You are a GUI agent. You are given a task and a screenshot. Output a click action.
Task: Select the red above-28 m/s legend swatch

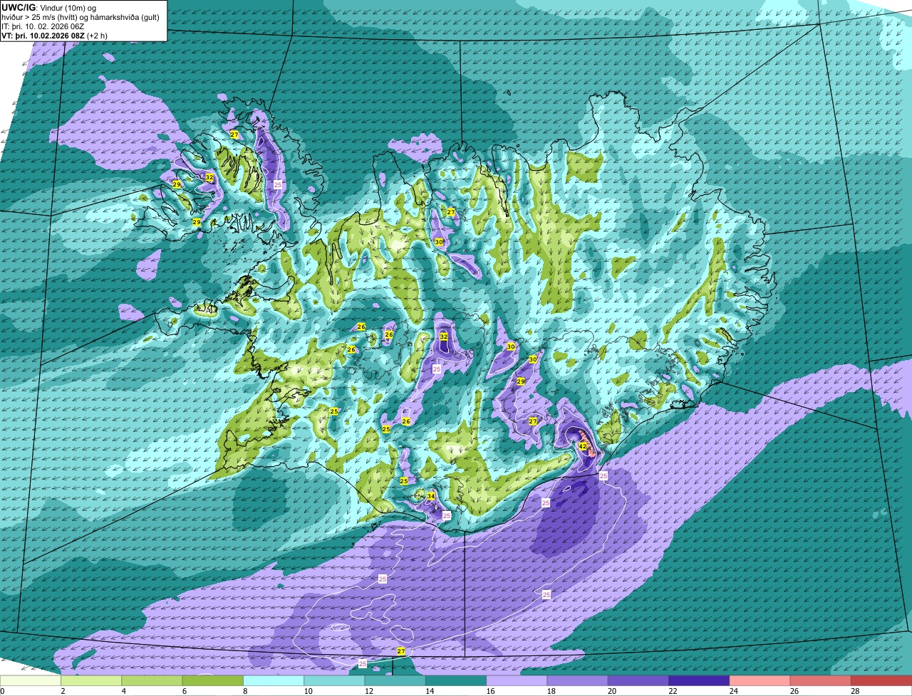881,680
